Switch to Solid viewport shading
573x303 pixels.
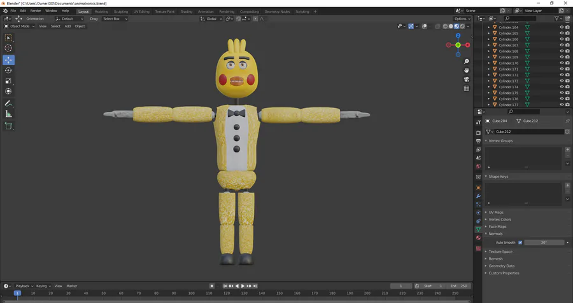pyautogui.click(x=451, y=26)
